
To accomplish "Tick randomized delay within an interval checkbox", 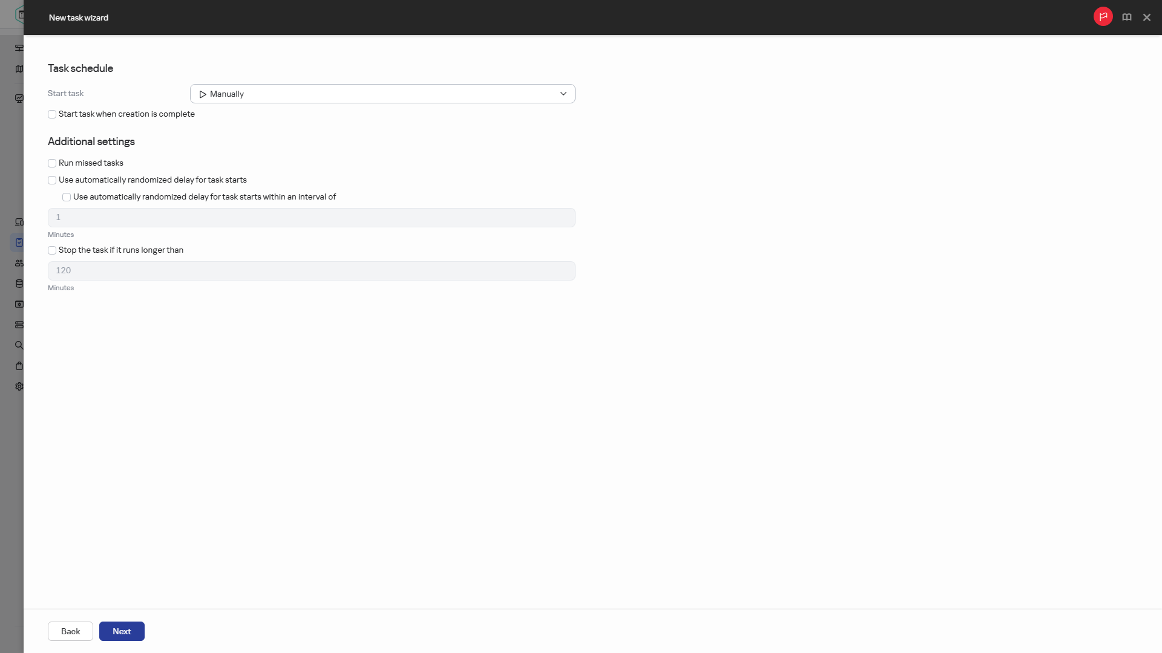I will pos(67,197).
